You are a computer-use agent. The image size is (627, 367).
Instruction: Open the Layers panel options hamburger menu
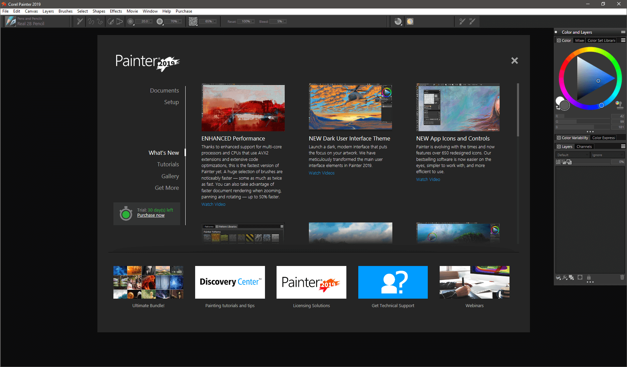coord(623,146)
